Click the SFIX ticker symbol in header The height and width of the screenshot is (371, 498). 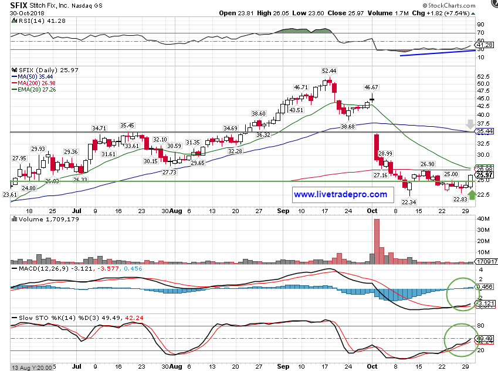pos(19,5)
